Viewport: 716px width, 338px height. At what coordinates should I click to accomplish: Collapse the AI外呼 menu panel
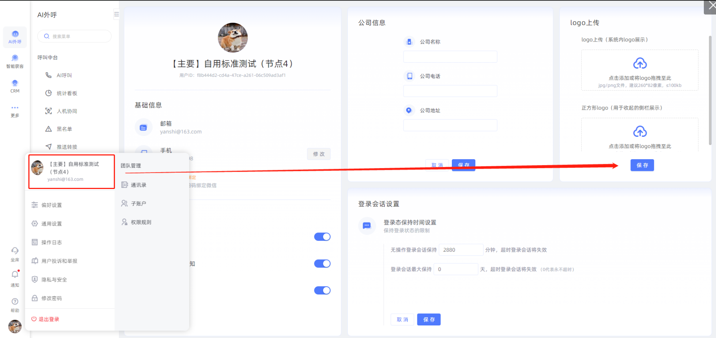coord(116,15)
